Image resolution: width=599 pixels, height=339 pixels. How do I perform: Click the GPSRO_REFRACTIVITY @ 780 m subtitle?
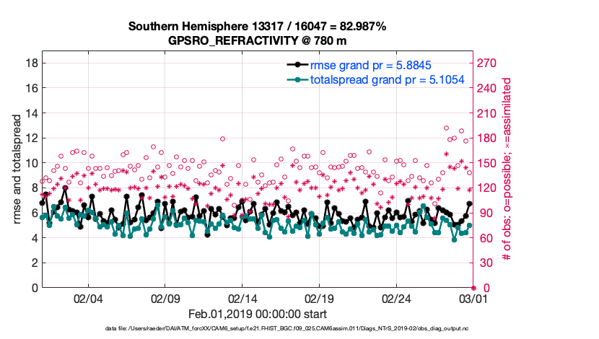[258, 40]
